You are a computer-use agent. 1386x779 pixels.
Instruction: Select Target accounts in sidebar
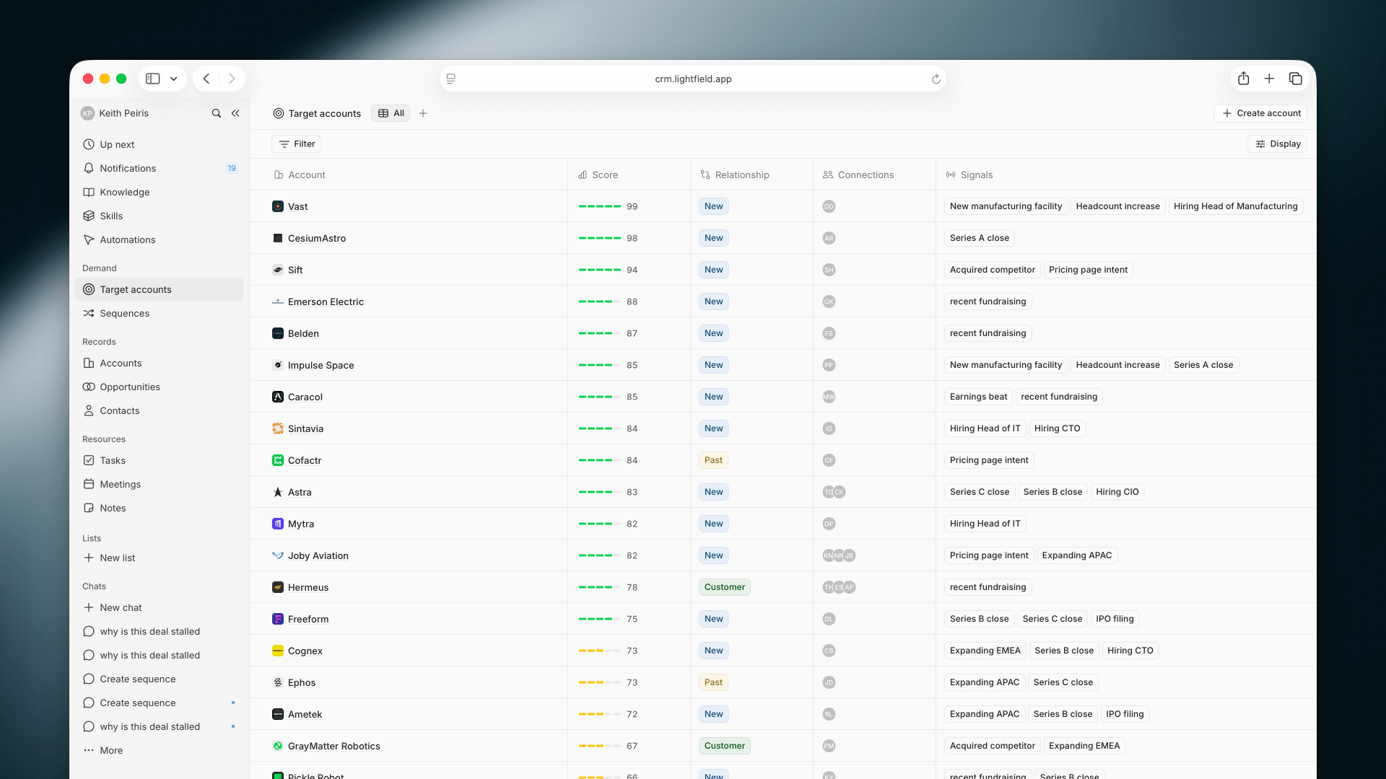[x=160, y=289]
